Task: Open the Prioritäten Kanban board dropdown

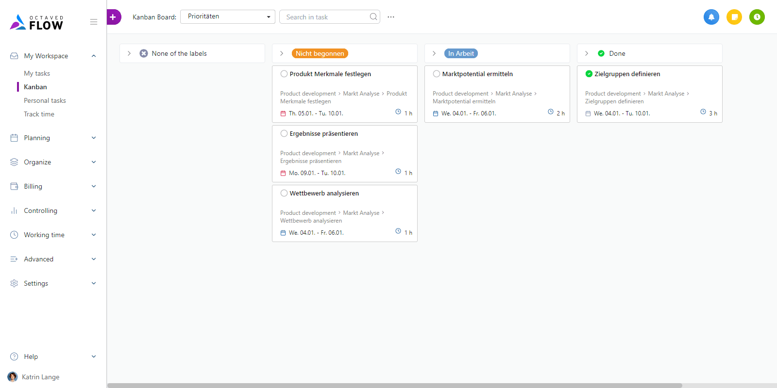Action: 227,17
